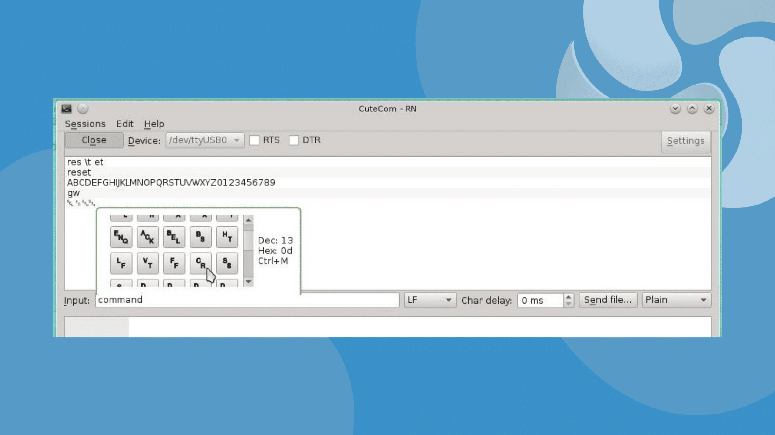Select the 'ABCDEFGHIJKLMNOPQRSTUVWXYZ0123456789' line
The height and width of the screenshot is (435, 775).
tap(387, 183)
